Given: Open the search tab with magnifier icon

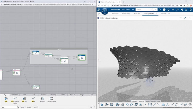Looking at the screenshot, I should 5,95.
